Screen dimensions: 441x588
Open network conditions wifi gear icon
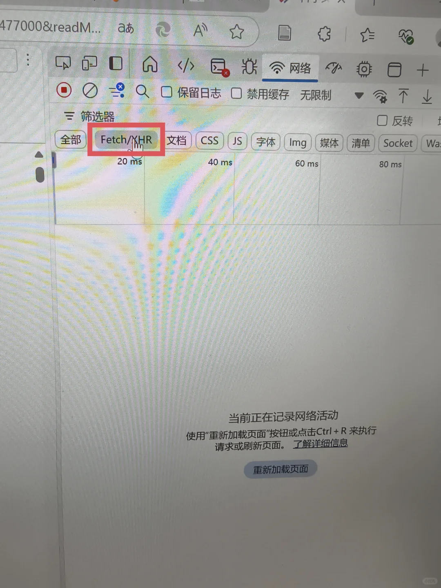point(380,96)
